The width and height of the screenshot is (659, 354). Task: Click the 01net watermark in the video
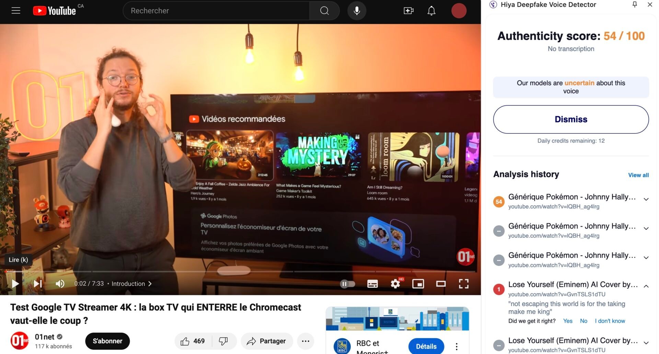[465, 256]
